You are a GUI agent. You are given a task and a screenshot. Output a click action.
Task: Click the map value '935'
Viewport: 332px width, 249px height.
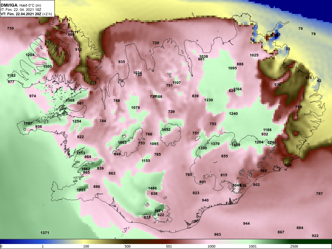122,62
